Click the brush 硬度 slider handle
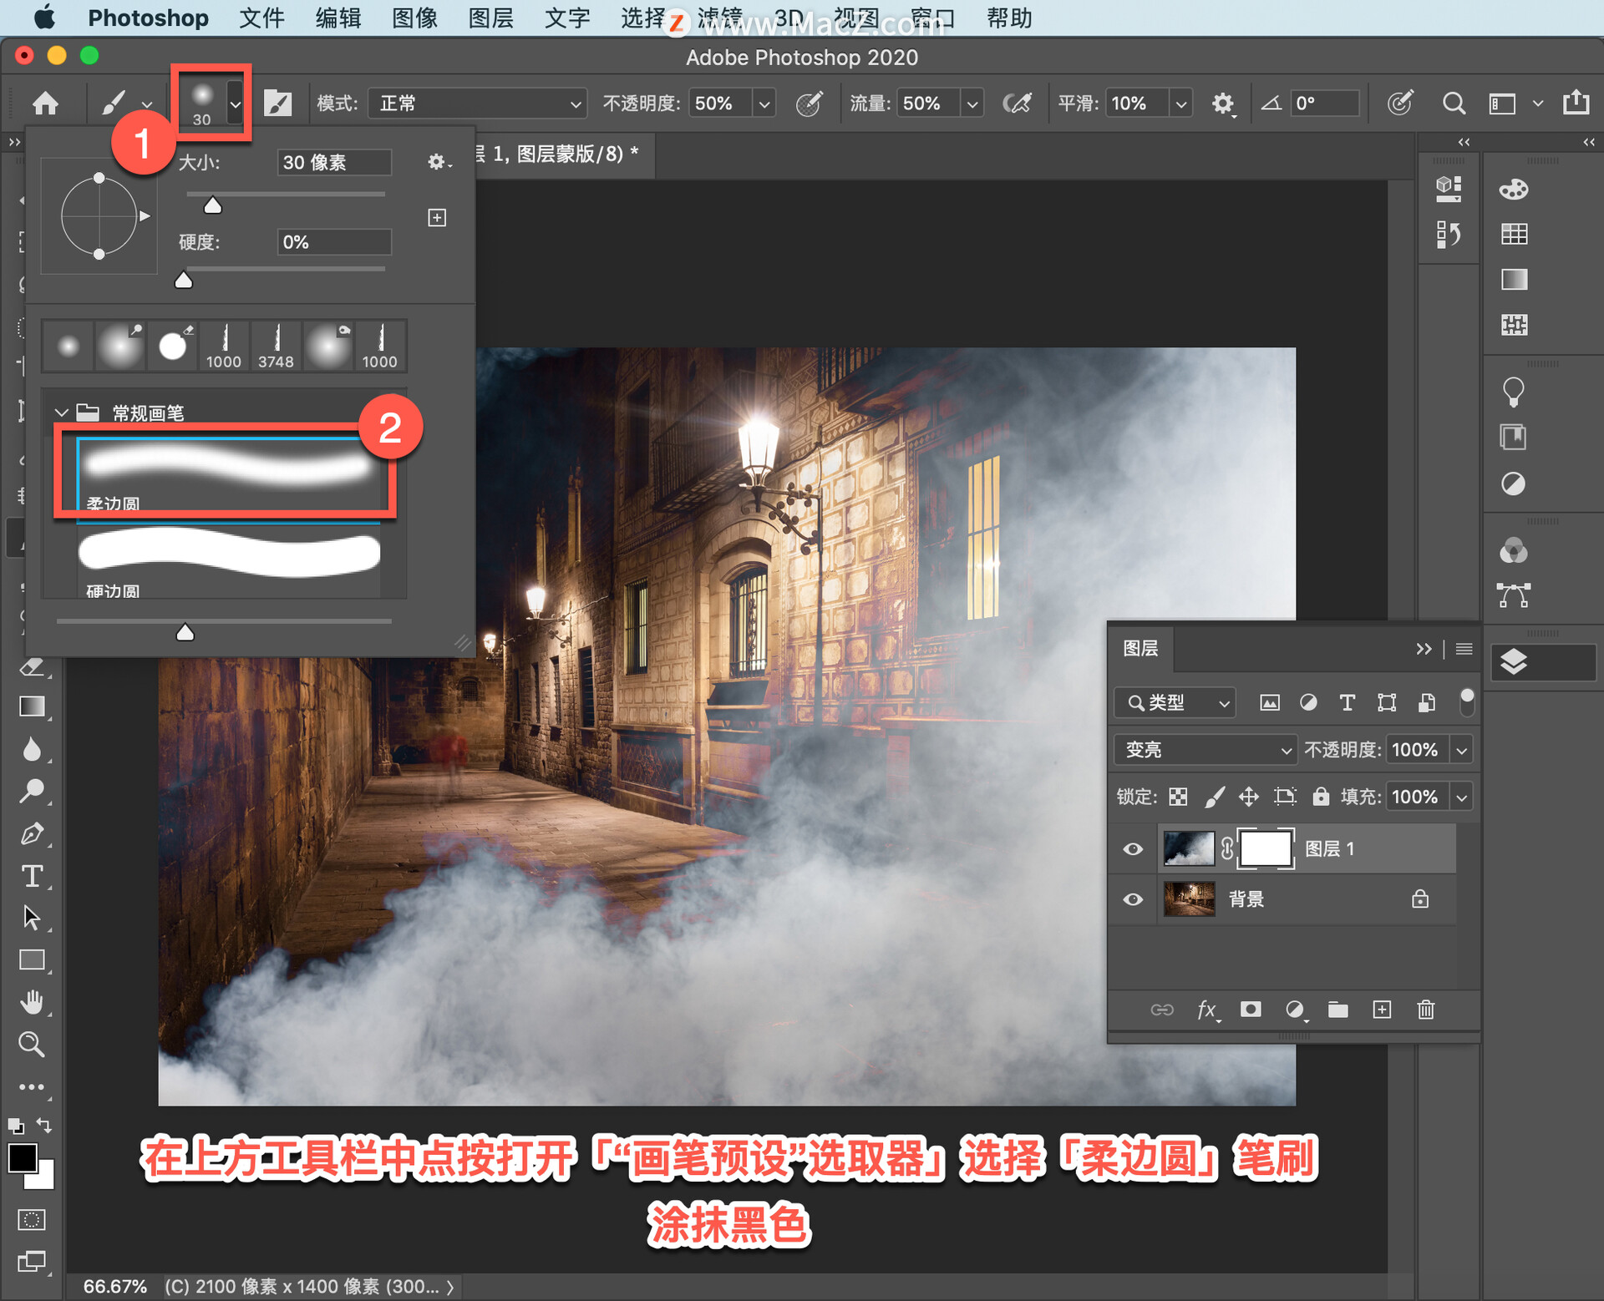 [184, 280]
